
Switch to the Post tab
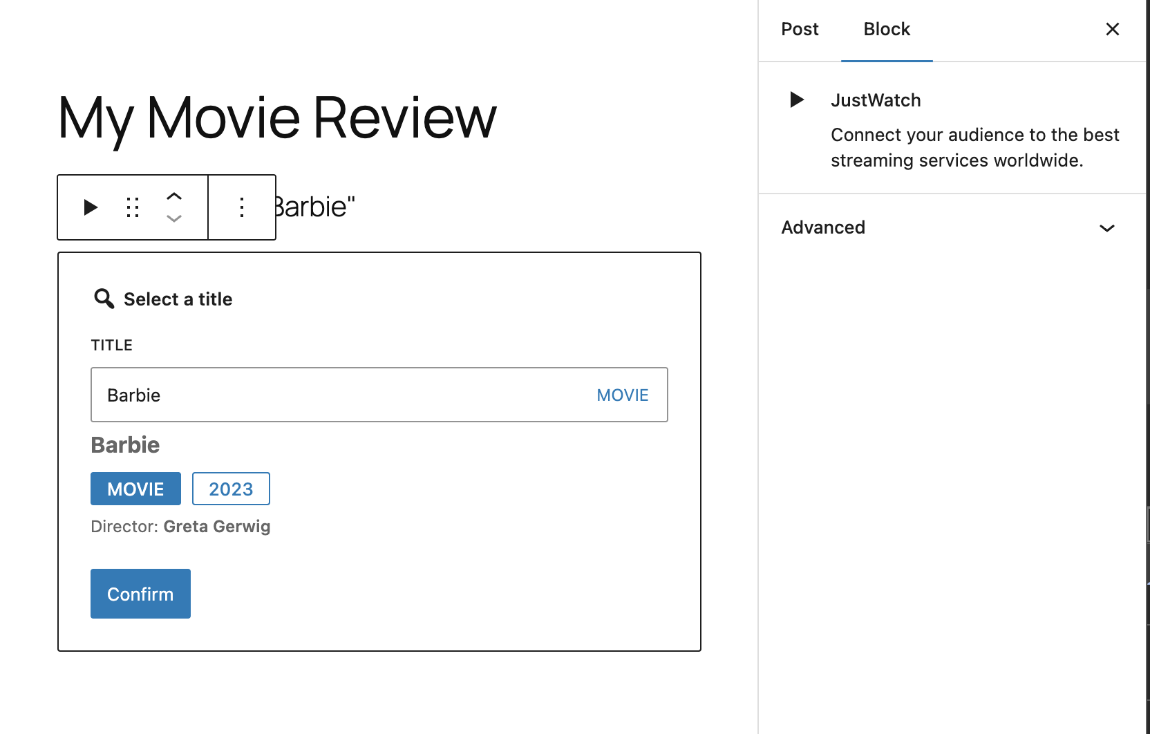800,29
